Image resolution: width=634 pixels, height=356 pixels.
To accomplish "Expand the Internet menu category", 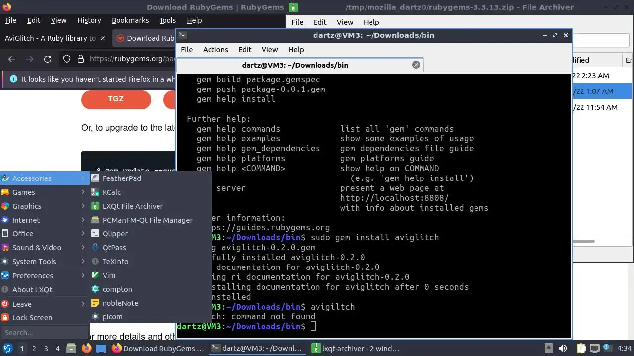I will [45, 220].
